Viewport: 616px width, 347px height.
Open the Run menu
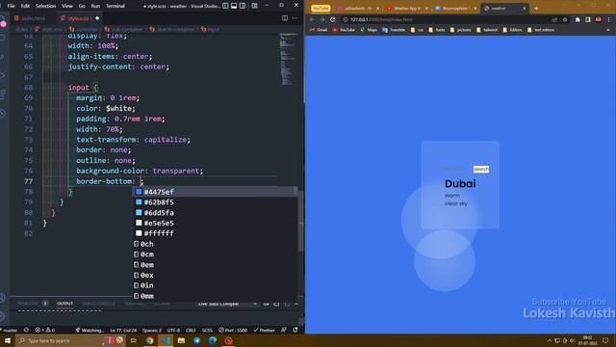[x=95, y=6]
